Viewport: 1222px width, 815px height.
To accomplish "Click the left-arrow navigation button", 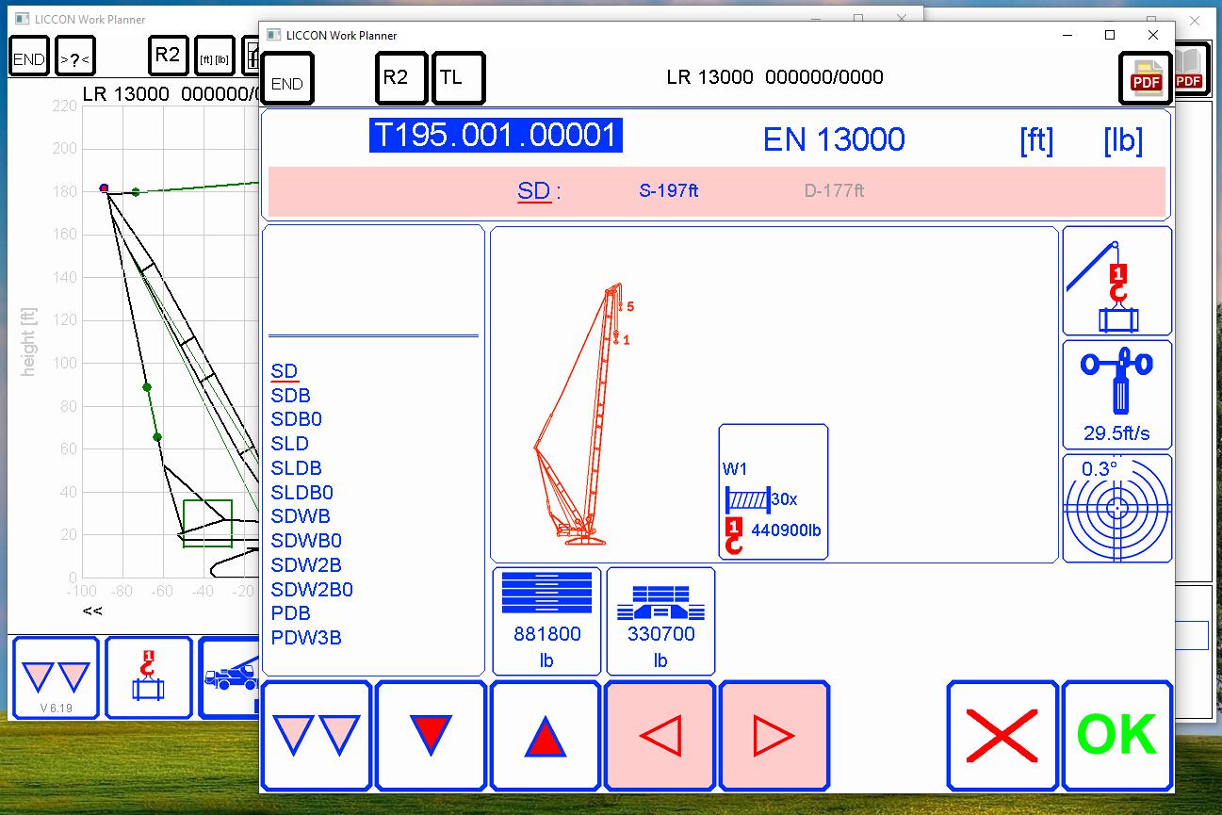I will [660, 735].
